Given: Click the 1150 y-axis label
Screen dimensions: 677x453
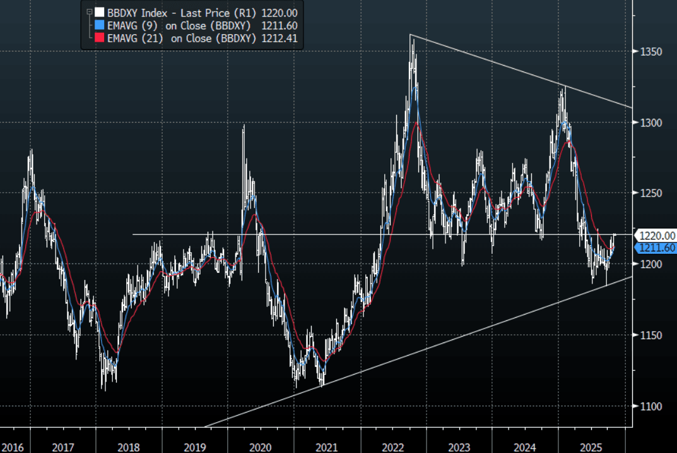Looking at the screenshot, I should pyautogui.click(x=651, y=335).
